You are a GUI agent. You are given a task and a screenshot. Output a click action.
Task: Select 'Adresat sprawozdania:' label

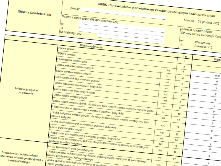tap(197, 30)
